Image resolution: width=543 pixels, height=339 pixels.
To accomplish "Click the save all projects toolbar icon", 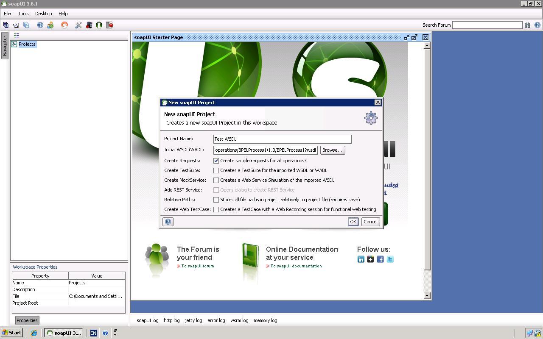I will [26, 25].
